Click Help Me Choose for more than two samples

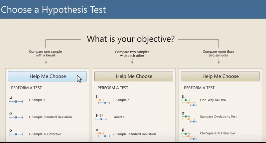coord(220,76)
